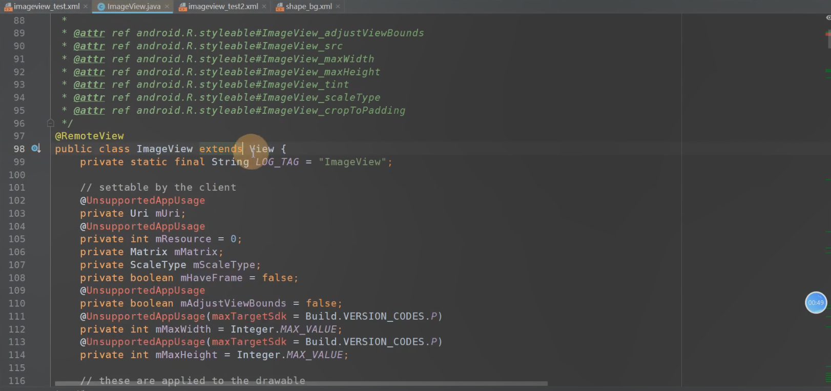Click the @attr link for ImageView_scaleType
The height and width of the screenshot is (391, 831).
tap(89, 97)
